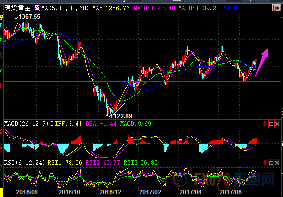Open the MA indicator chart icon
283x197 pixels.
(37, 8)
